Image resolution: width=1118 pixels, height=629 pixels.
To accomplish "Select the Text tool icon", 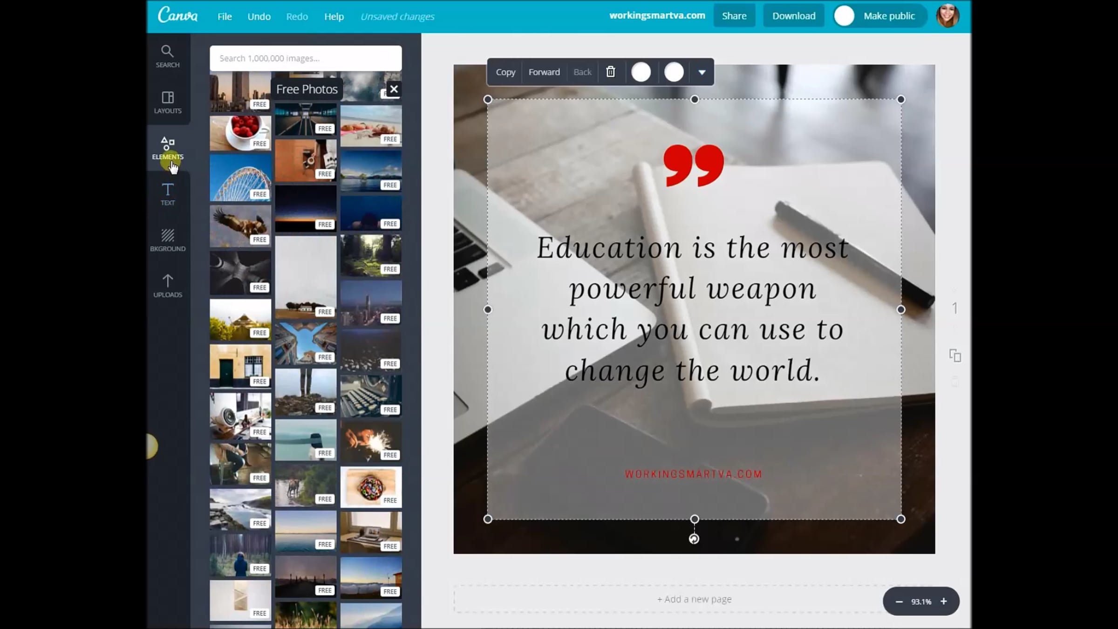I will click(x=168, y=194).
